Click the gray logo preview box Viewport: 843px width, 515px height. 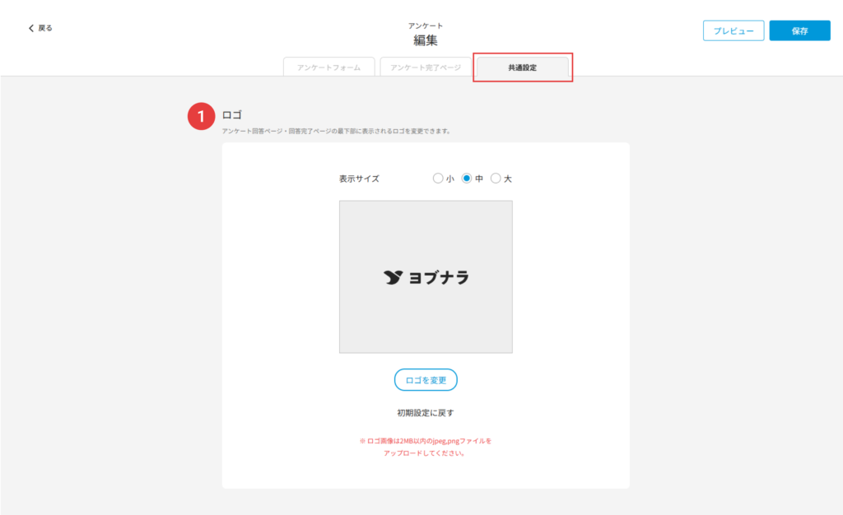pyautogui.click(x=426, y=277)
